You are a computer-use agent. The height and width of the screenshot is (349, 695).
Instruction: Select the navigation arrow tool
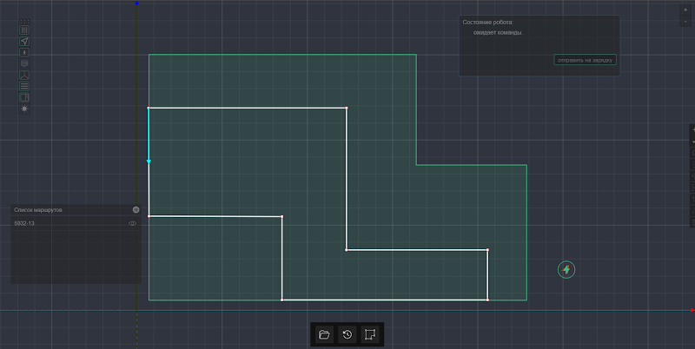(x=24, y=41)
